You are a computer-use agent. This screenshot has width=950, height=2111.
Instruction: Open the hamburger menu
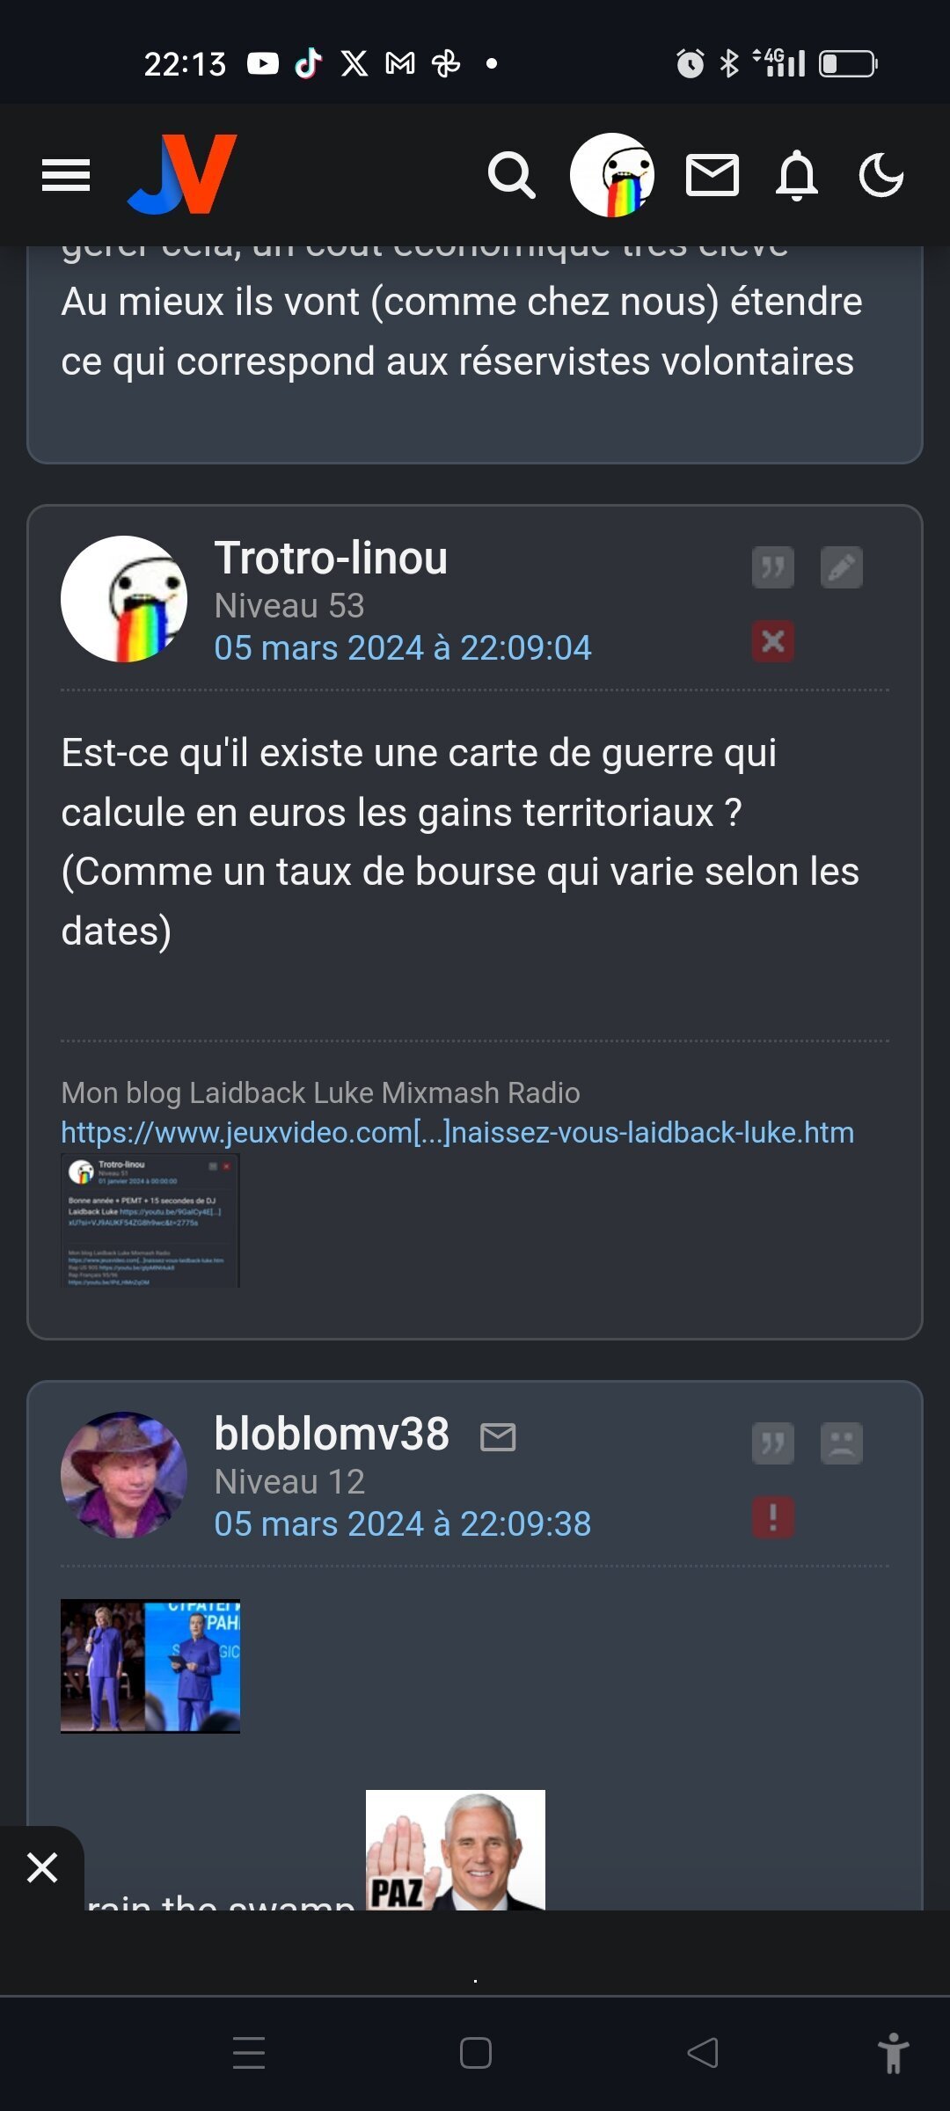coord(66,175)
